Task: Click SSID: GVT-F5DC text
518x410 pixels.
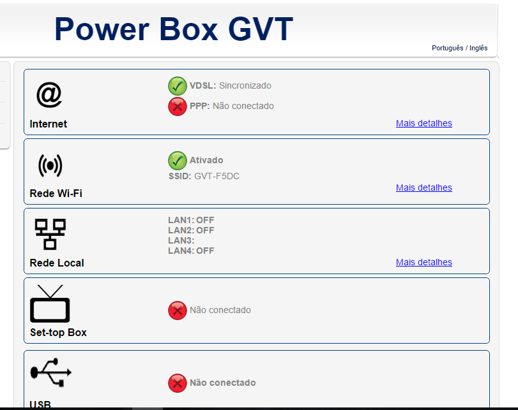Action: tap(204, 176)
